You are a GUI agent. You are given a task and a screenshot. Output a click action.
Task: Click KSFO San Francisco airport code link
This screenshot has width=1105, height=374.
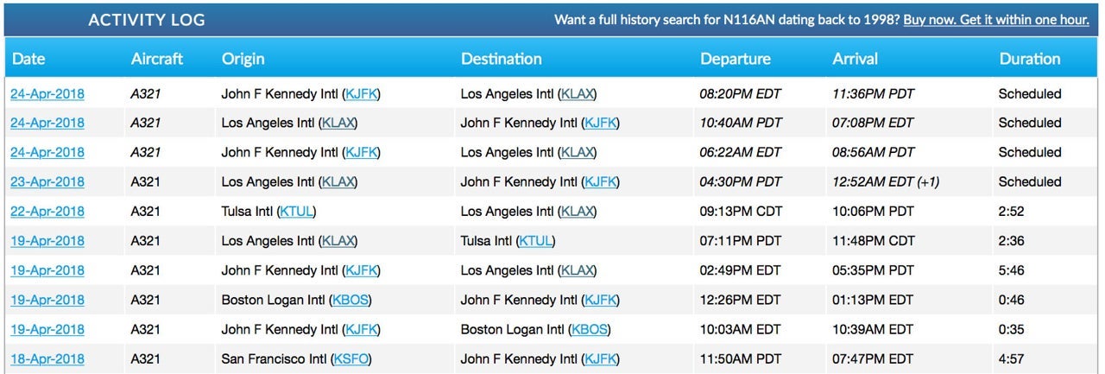(351, 358)
